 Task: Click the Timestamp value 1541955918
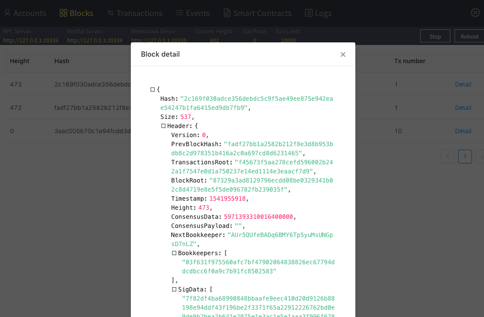coord(228,199)
